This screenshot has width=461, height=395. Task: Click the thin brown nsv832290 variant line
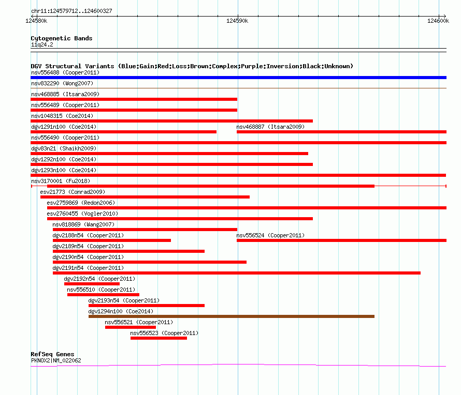(238, 88)
